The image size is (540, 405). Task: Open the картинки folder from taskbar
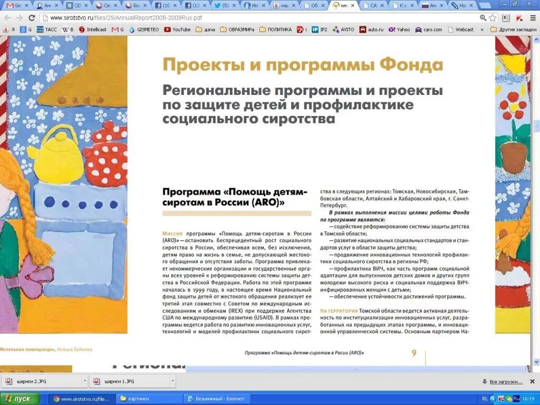pos(148,399)
